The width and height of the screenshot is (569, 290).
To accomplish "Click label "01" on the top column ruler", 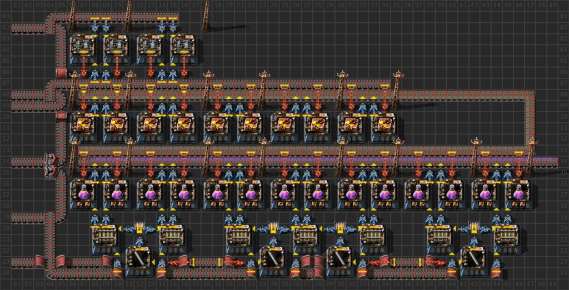I will click(16, 5).
